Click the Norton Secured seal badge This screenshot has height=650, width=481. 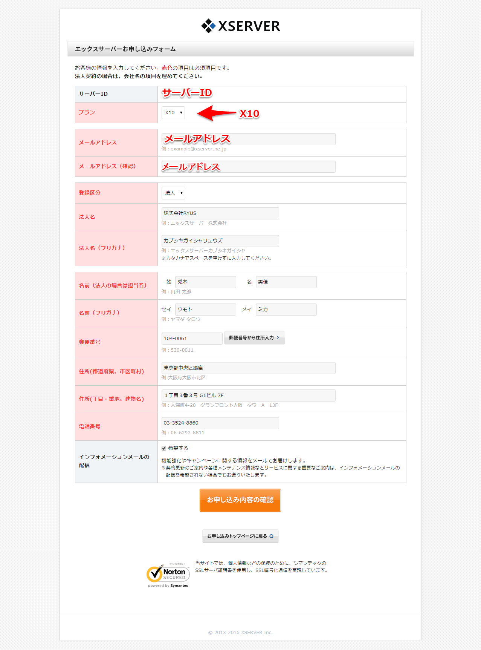(x=168, y=574)
